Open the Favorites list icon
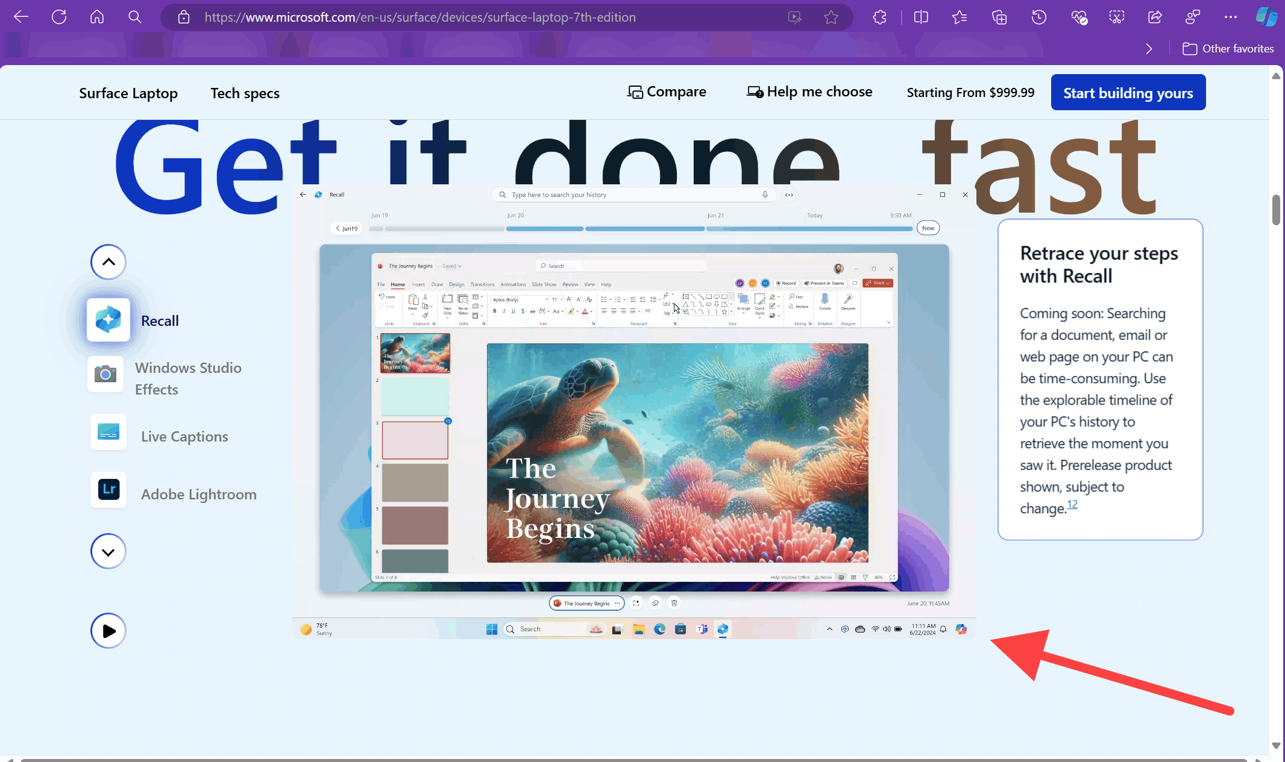The height and width of the screenshot is (762, 1285). tap(960, 17)
